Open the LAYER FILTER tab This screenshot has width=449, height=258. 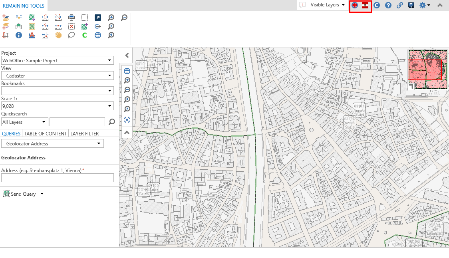pos(85,133)
